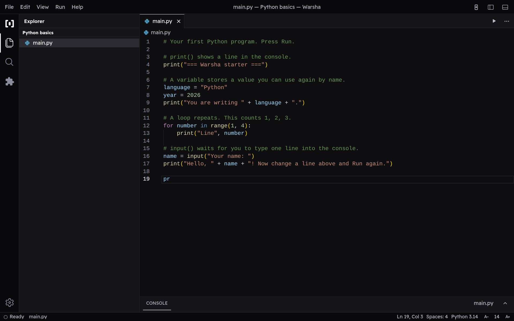This screenshot has width=514, height=321.
Task: Expand the console panel with the chevron
Action: pos(505,303)
